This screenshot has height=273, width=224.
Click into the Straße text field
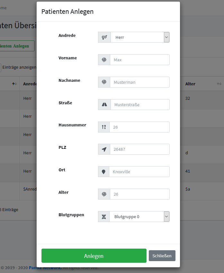[140, 105]
